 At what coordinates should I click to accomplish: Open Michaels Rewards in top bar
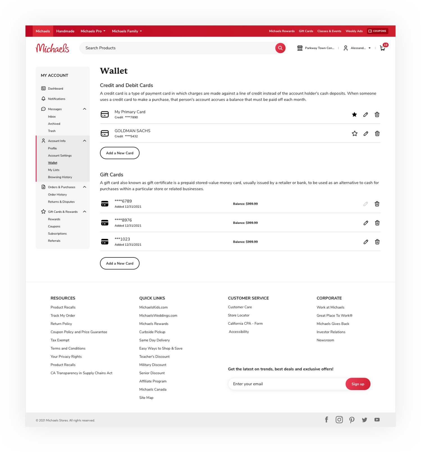[x=282, y=31]
